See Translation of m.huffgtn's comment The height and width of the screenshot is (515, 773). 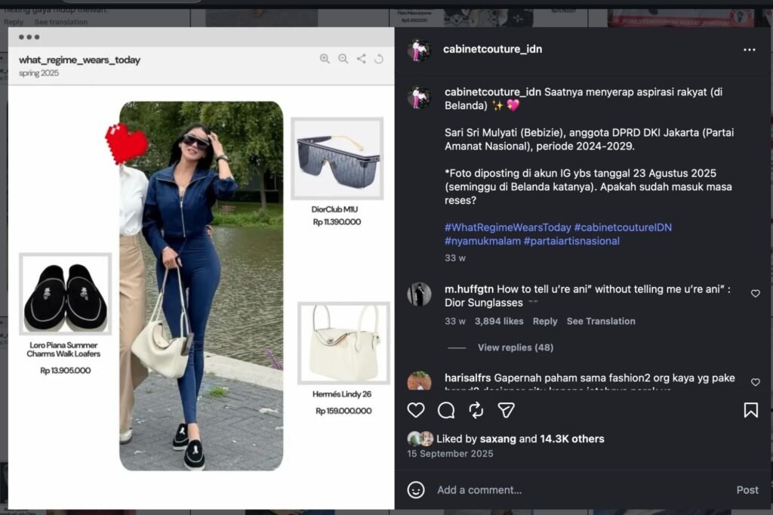[600, 321]
